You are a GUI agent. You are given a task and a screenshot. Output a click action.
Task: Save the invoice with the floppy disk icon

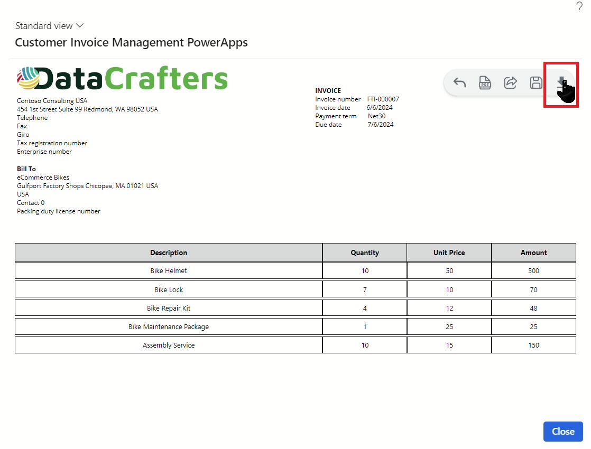[535, 83]
